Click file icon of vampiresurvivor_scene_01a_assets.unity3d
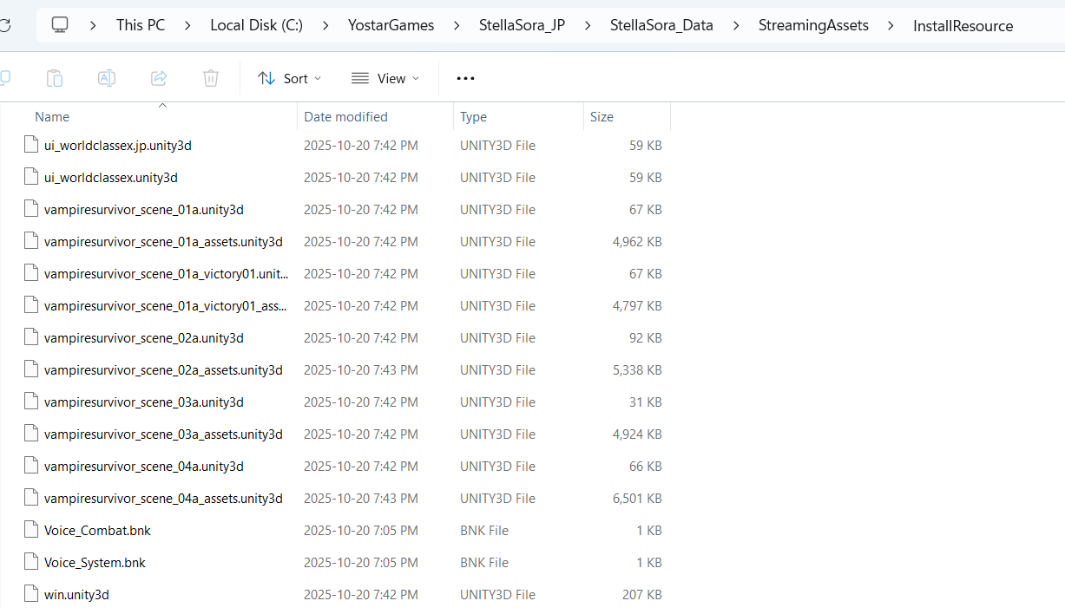This screenshot has width=1065, height=614. tap(31, 241)
